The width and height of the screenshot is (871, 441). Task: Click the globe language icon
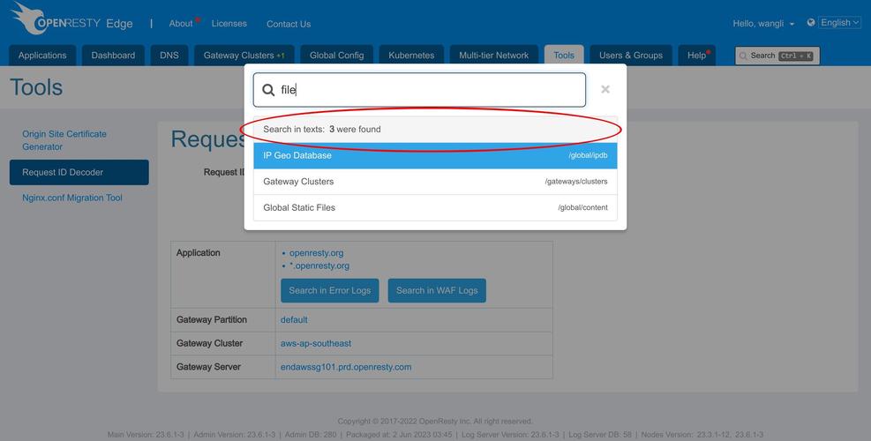pyautogui.click(x=811, y=23)
